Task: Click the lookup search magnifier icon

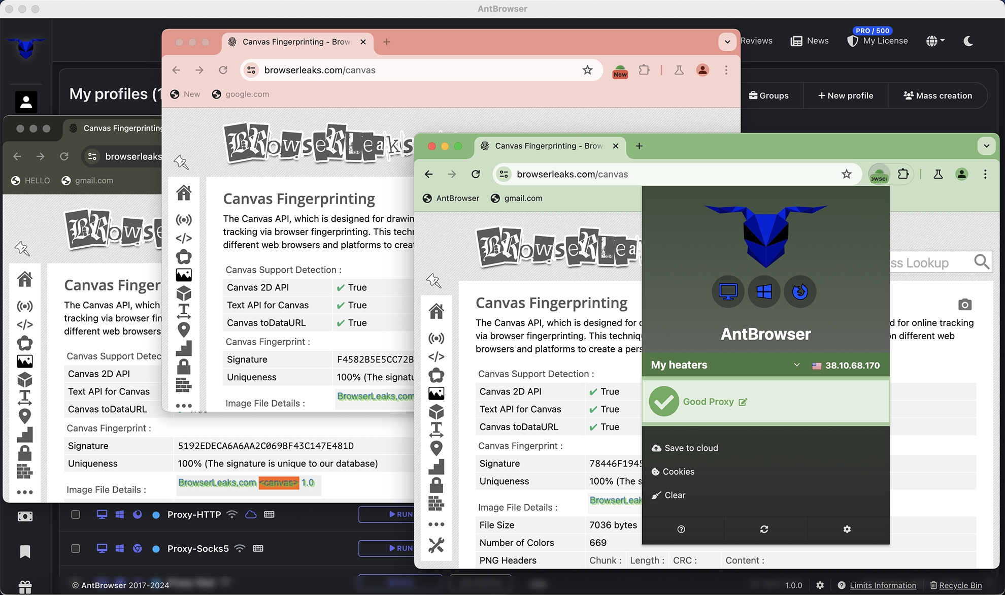Action: click(982, 262)
